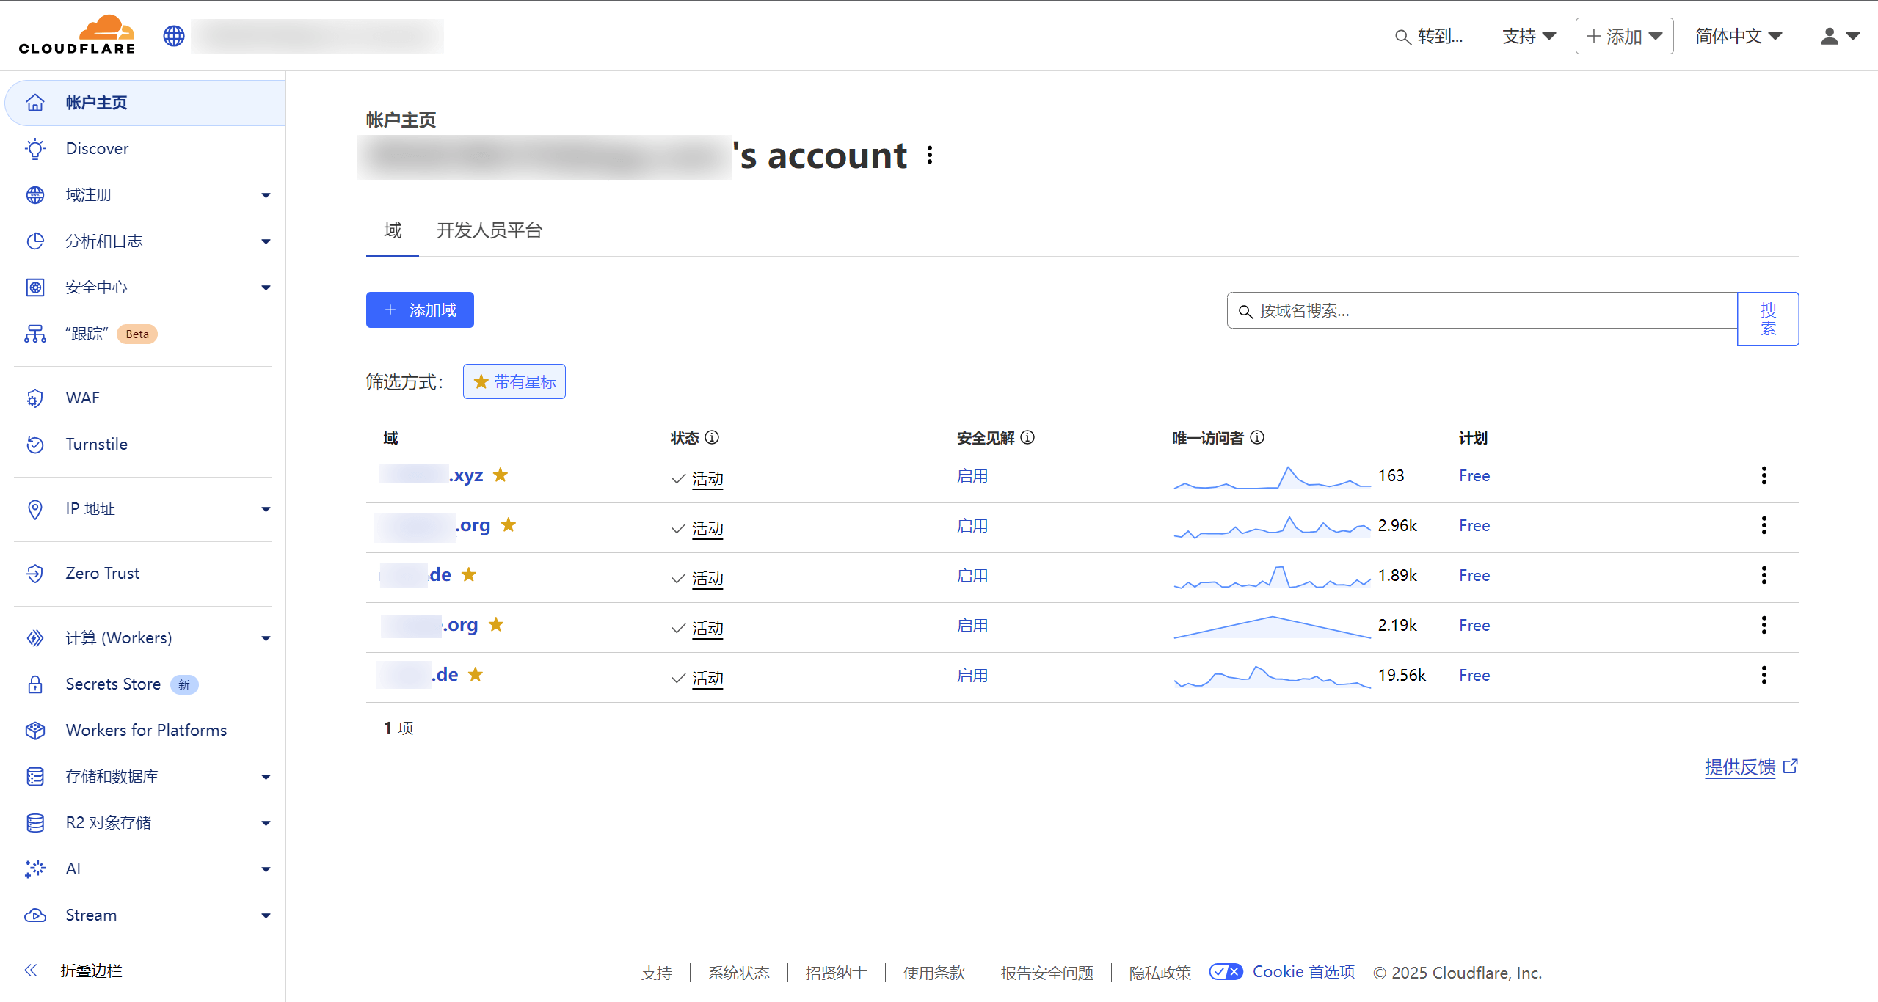Click the Discover lightbulb icon
Viewport: 1878px width, 1002px height.
tap(34, 149)
